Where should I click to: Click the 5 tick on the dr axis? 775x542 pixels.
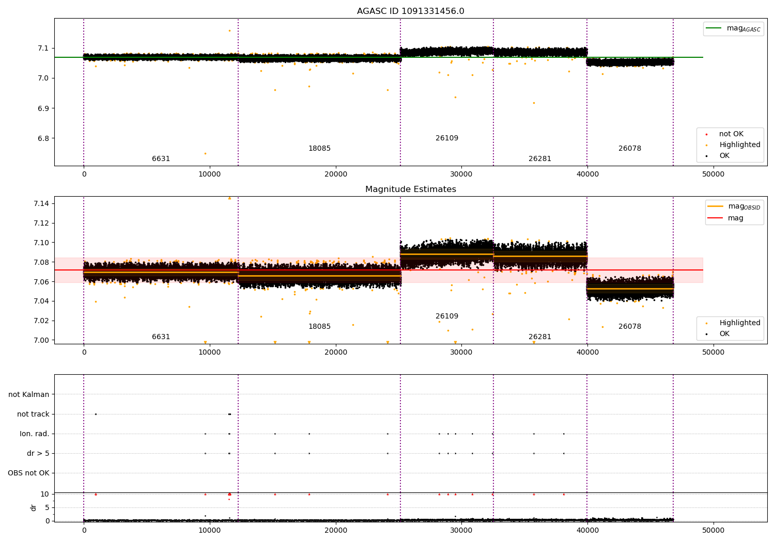pyautogui.click(x=47, y=507)
